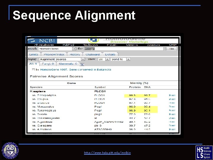Screen dimensions: 213x160
Task: Switch to the Limits tab
Action: [34, 55]
